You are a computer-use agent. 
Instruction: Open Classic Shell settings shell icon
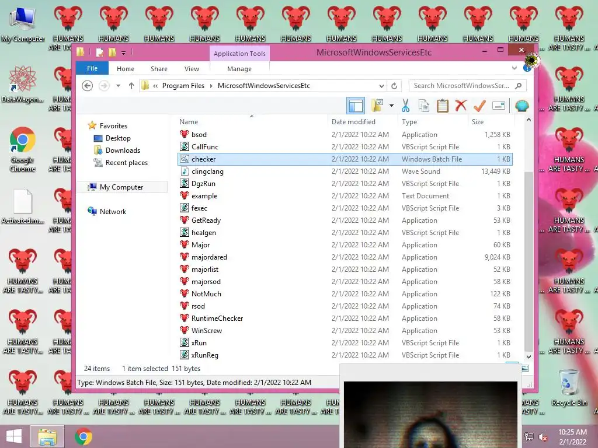521,106
